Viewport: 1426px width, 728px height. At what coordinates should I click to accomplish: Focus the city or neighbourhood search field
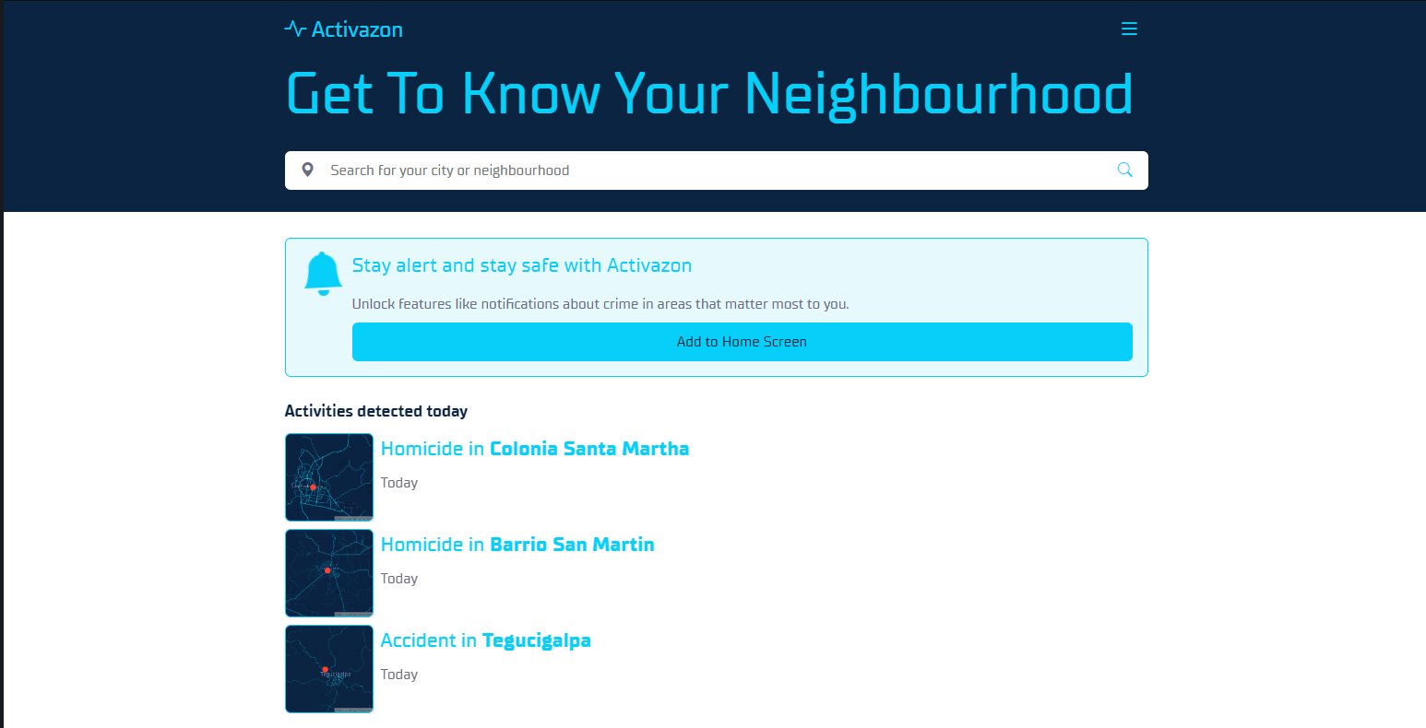click(x=710, y=170)
